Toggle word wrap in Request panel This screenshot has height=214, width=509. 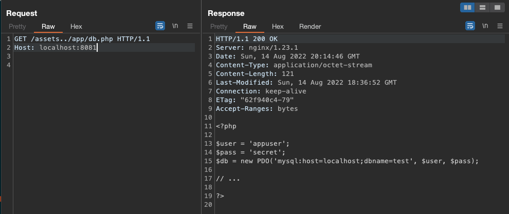[160, 26]
